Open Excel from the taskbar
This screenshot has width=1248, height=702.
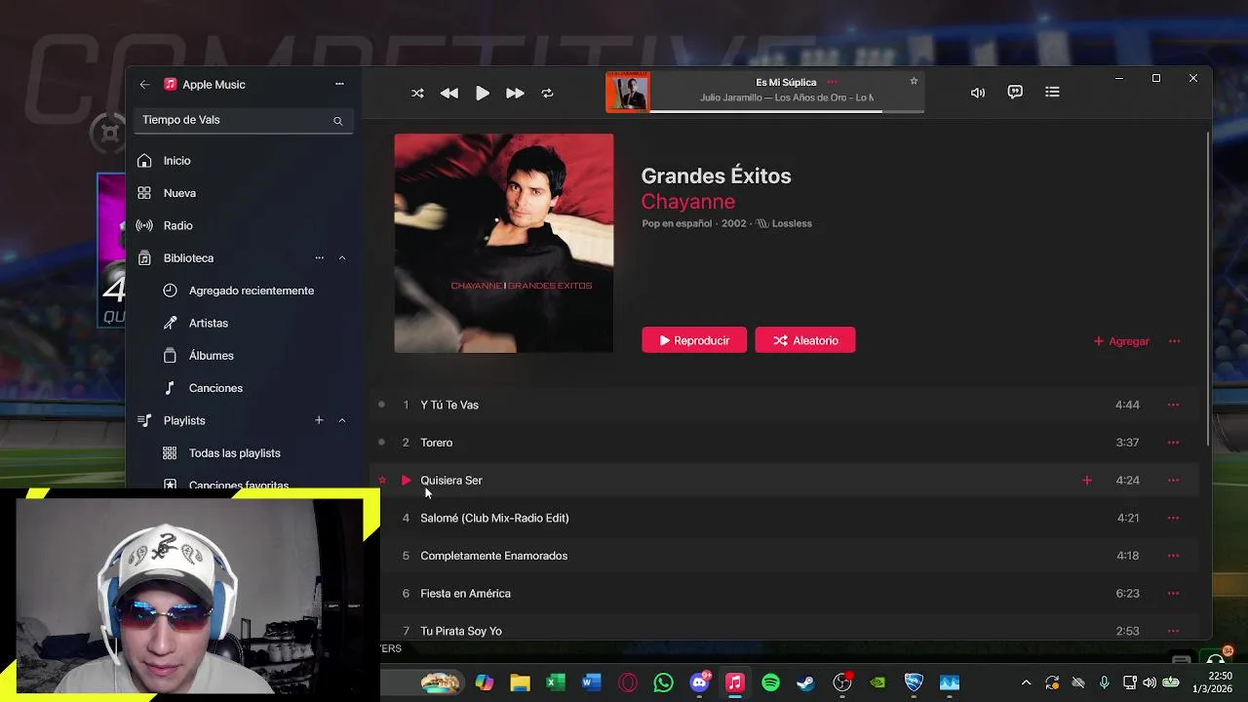[556, 682]
